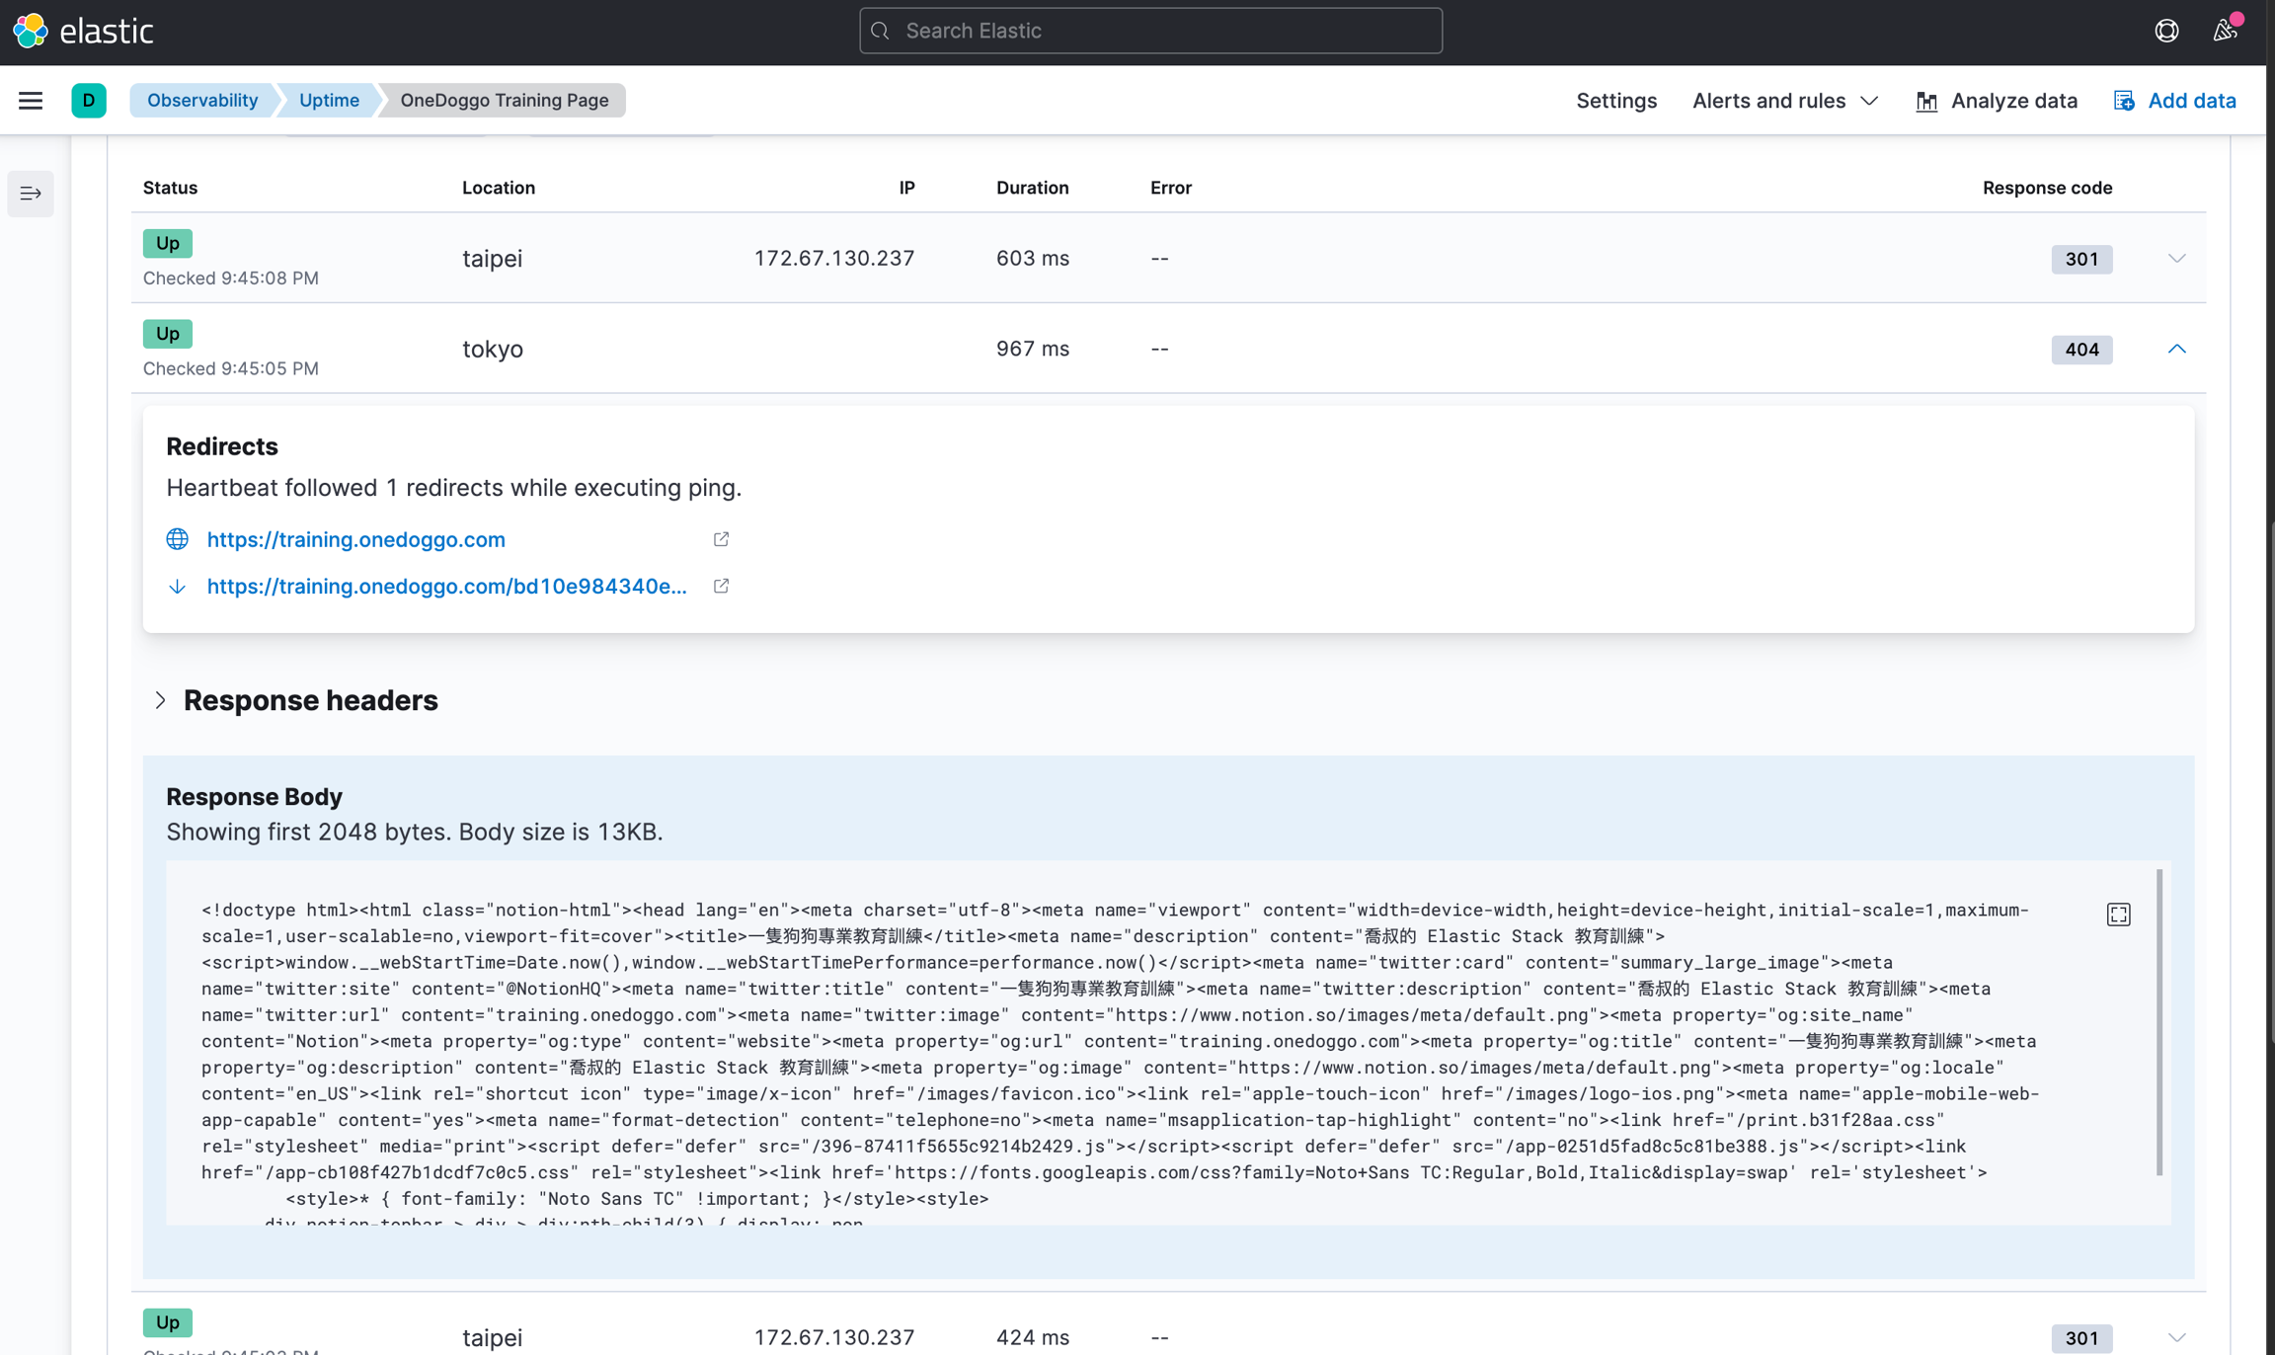Click the Search Elastic field

1150,31
